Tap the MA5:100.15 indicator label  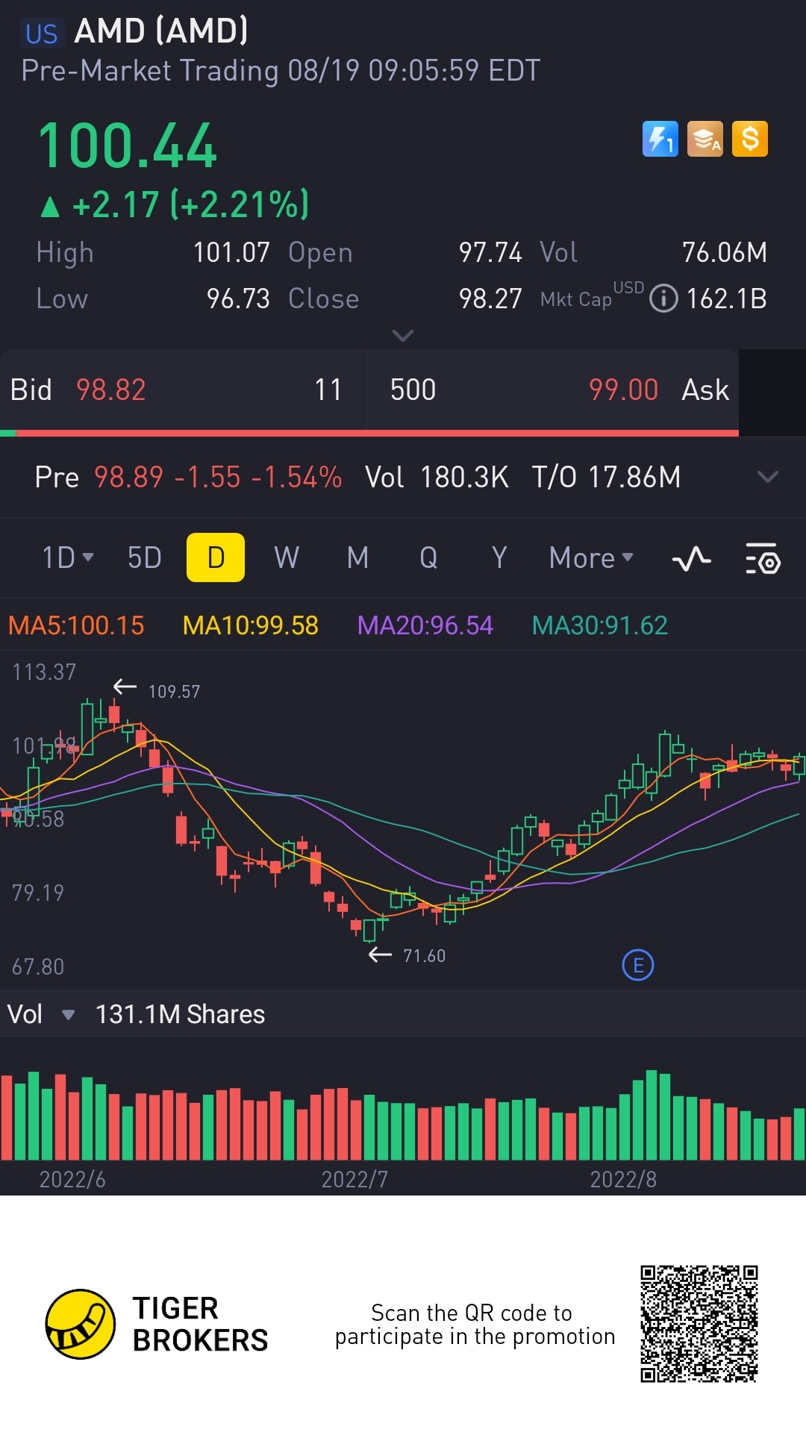tap(76, 625)
